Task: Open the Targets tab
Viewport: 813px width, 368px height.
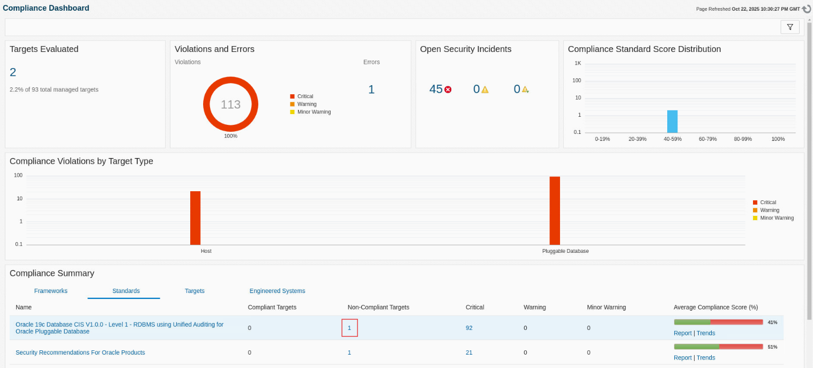Action: click(x=195, y=291)
